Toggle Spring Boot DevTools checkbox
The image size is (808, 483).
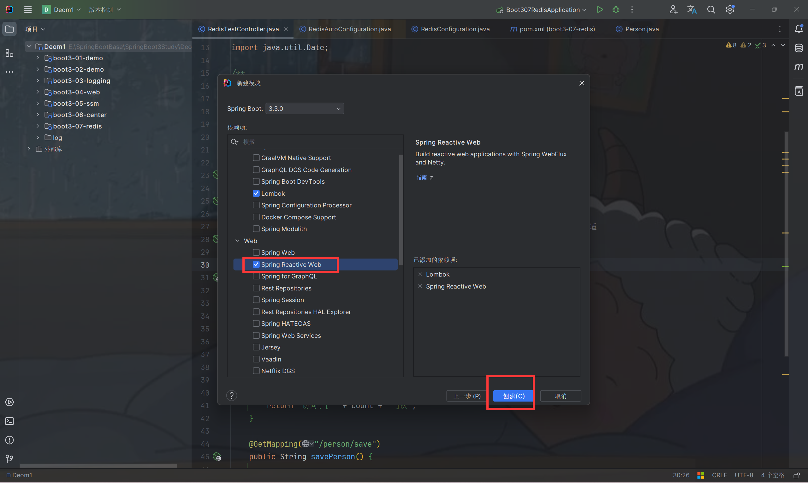tap(256, 181)
